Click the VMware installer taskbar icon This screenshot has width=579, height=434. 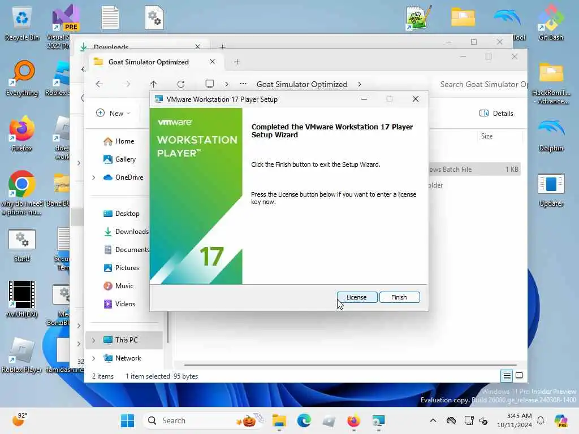click(378, 420)
